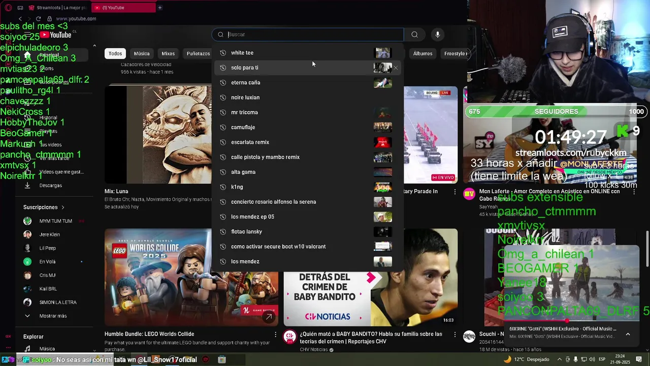Select suggestion 'calle pistola y mambo remix'
650x366 pixels.
pyautogui.click(x=308, y=157)
